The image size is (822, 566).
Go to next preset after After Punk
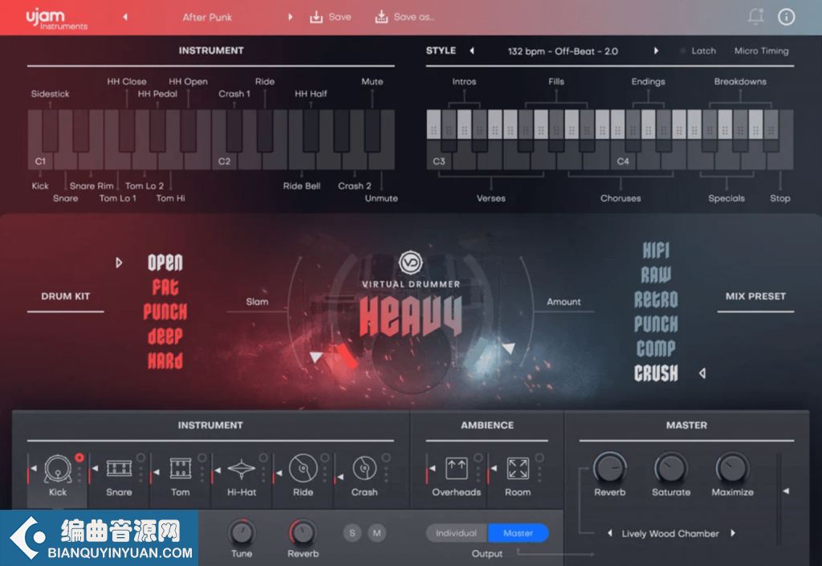click(x=290, y=17)
